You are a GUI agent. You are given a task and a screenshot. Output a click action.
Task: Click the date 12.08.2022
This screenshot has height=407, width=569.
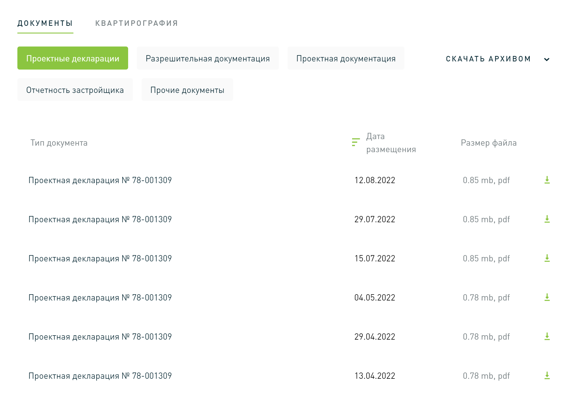[x=375, y=180]
